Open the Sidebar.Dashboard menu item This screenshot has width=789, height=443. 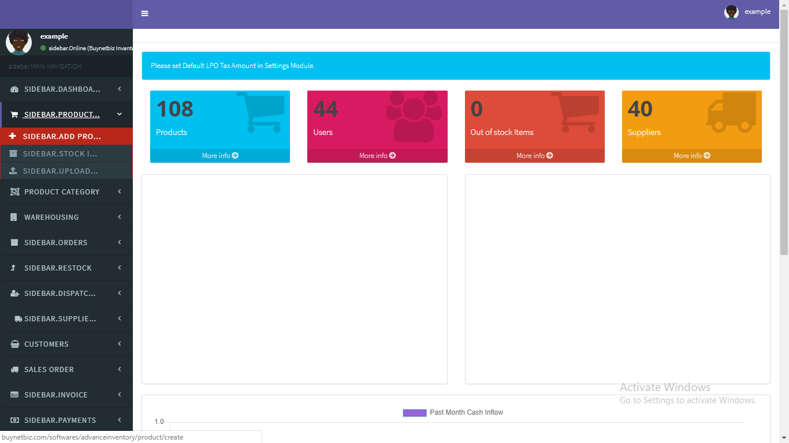(62, 89)
